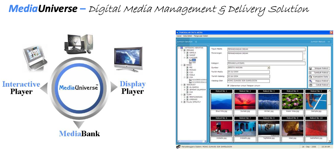Viewport: 336px width, 151px height.
Task: Expand the AL-QAEDA tree node
Action: (x=184, y=87)
